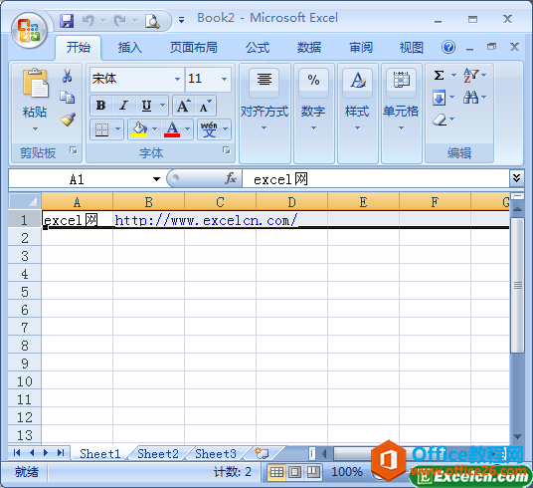Image resolution: width=533 pixels, height=488 pixels.
Task: Toggle Underline formatting
Action: point(146,106)
